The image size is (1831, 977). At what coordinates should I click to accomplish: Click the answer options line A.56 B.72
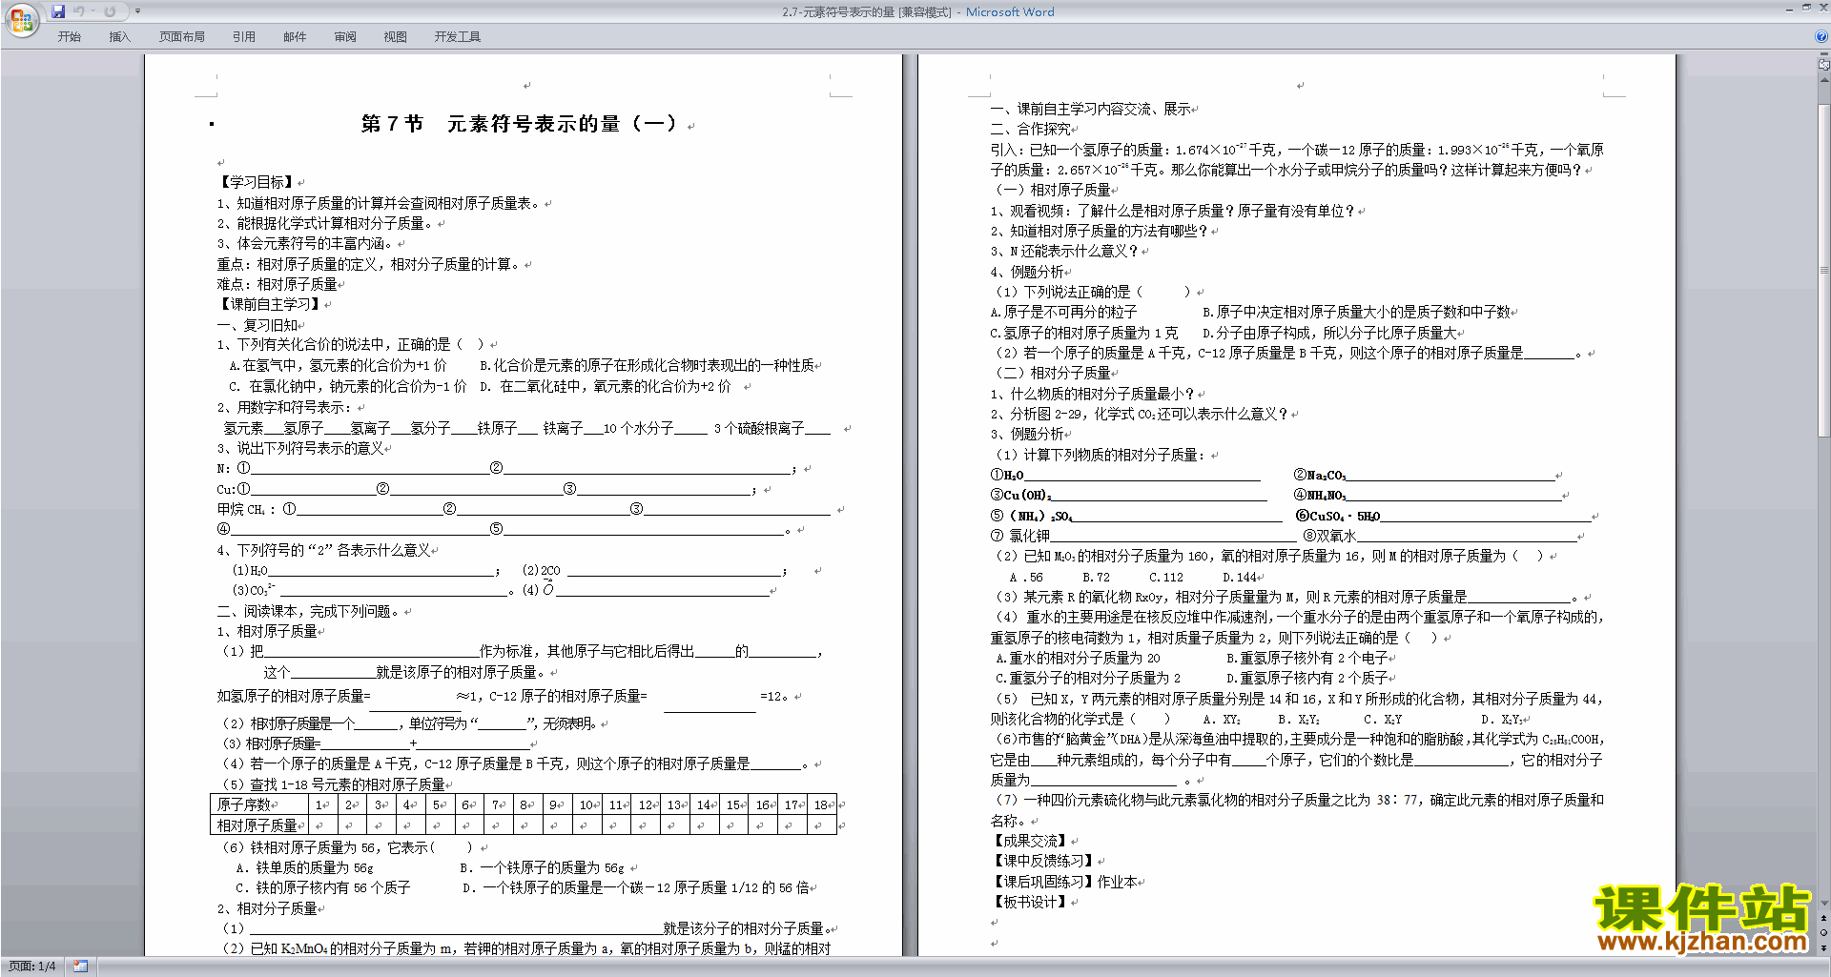click(x=1133, y=577)
